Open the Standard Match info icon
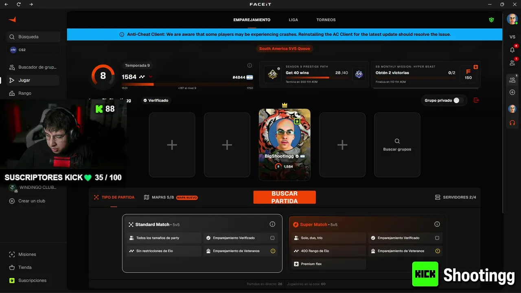The image size is (521, 293). coord(272,224)
